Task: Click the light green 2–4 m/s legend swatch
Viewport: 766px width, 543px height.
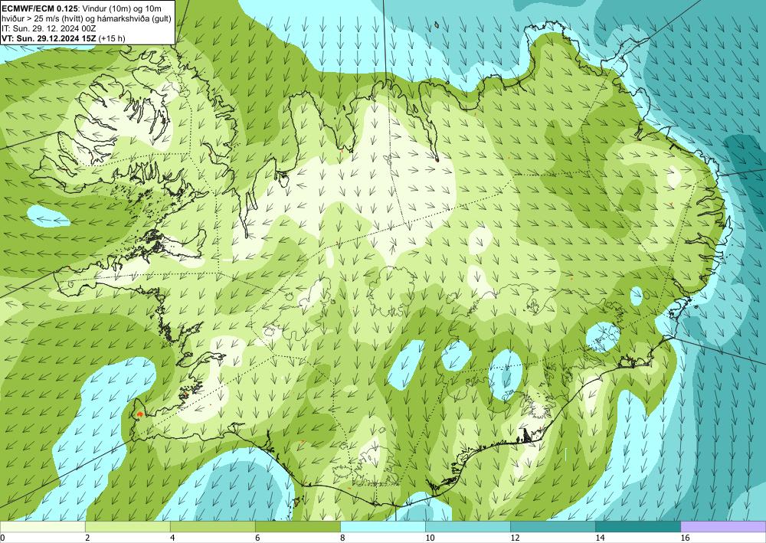Action: tap(127, 527)
